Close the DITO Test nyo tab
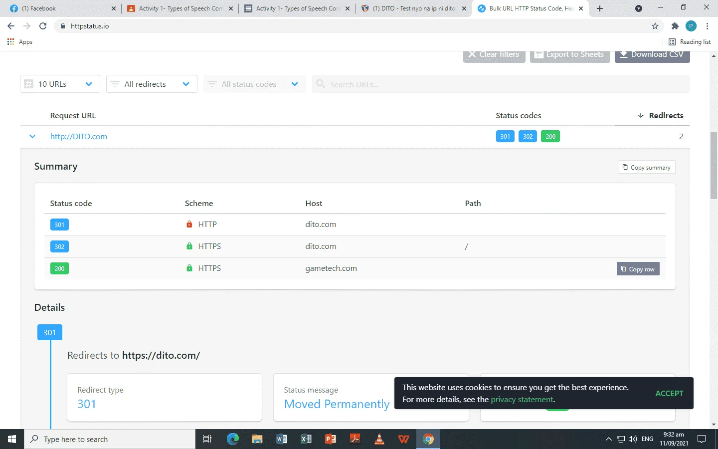 [x=464, y=8]
